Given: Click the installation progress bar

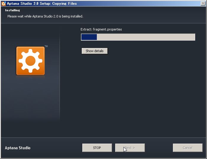Looking at the screenshot, I should coord(138,37).
